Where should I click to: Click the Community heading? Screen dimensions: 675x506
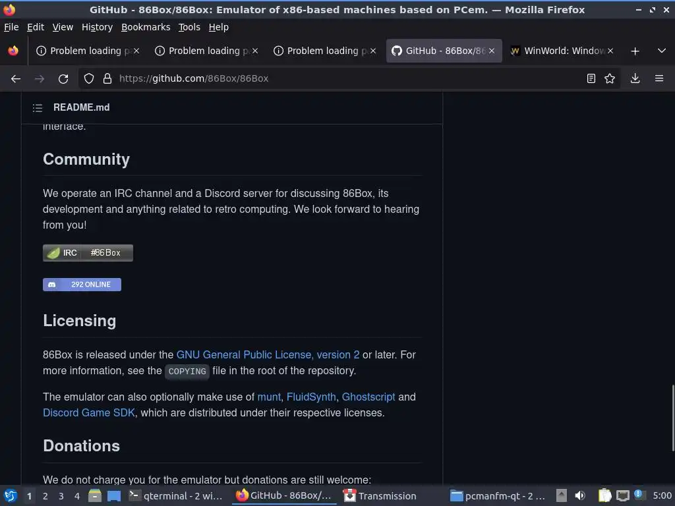(x=86, y=159)
